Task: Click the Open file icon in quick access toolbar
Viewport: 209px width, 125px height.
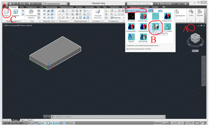Action: [14, 4]
